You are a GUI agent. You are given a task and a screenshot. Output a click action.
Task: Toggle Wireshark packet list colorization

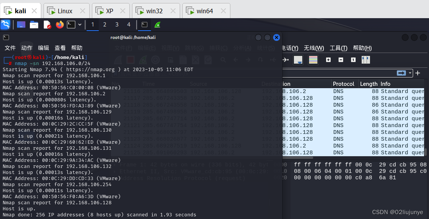click(x=313, y=60)
